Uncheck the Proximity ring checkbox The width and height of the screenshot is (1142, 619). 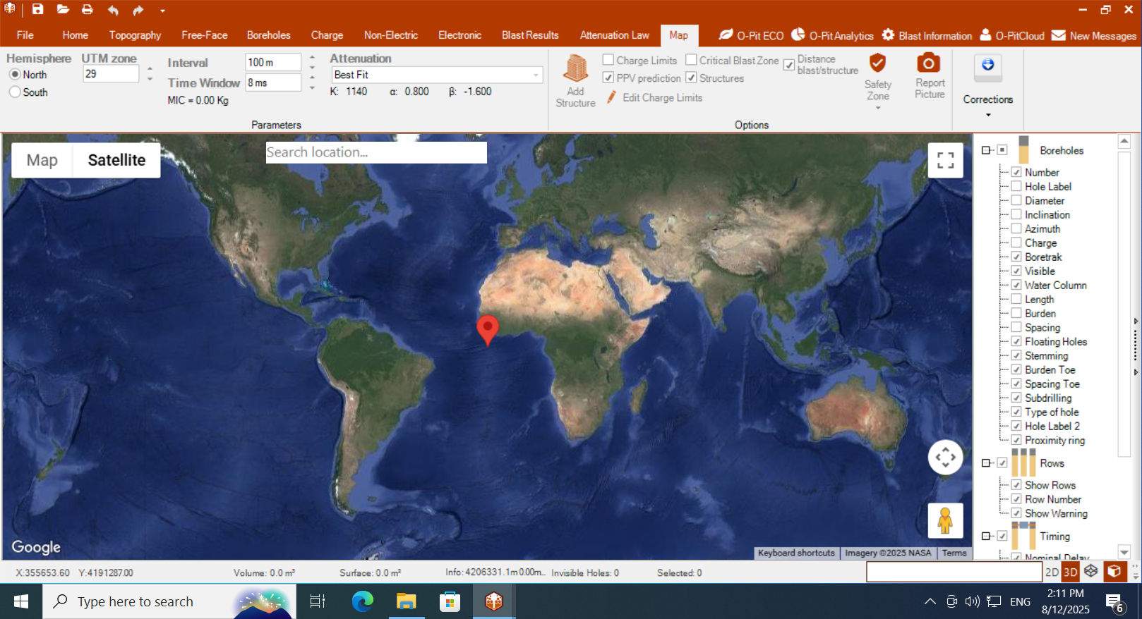pyautogui.click(x=1016, y=440)
